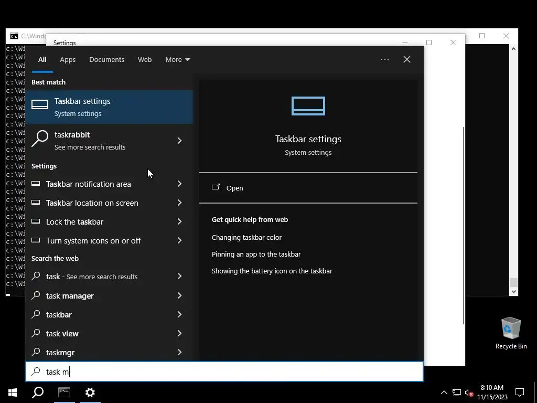Open Taskbar settings best match result
Image resolution: width=537 pixels, height=403 pixels.
pyautogui.click(x=110, y=107)
